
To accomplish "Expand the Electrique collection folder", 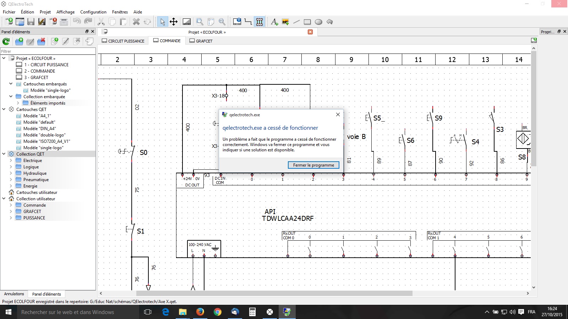I will [x=11, y=161].
